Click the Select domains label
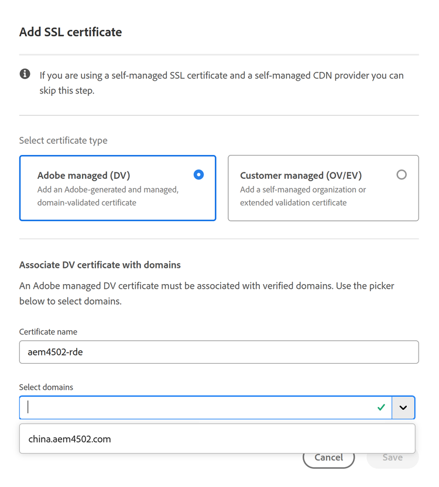Image resolution: width=439 pixels, height=487 pixels. pyautogui.click(x=46, y=387)
